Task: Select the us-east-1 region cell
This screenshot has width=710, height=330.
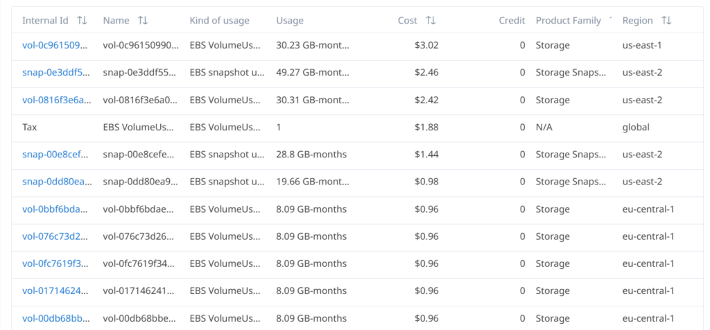Action: 643,45
